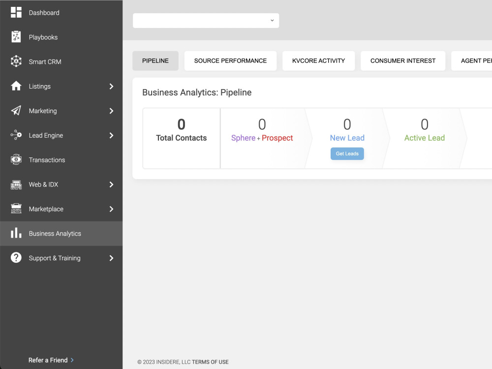Click the Refer a Friend arrow icon
The height and width of the screenshot is (369, 492).
72,360
